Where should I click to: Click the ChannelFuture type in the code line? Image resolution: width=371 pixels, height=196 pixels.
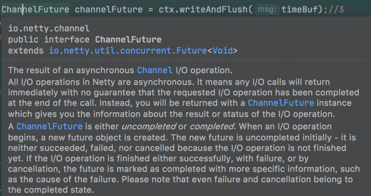click(35, 9)
